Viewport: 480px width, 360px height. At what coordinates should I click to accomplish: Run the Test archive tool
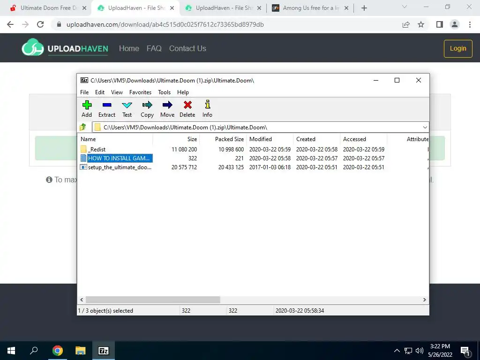click(127, 105)
